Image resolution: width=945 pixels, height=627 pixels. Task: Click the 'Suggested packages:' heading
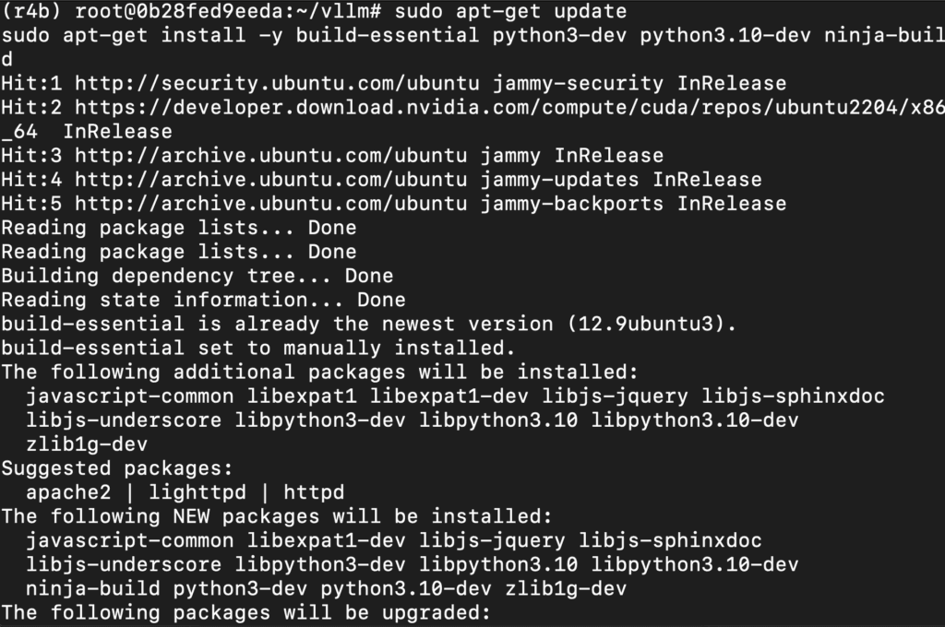coord(117,468)
